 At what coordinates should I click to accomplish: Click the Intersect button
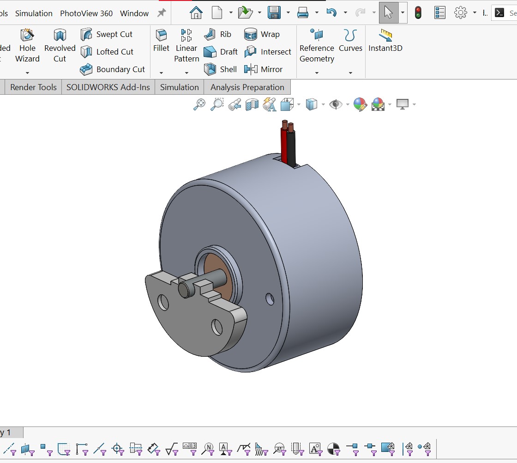pyautogui.click(x=268, y=52)
